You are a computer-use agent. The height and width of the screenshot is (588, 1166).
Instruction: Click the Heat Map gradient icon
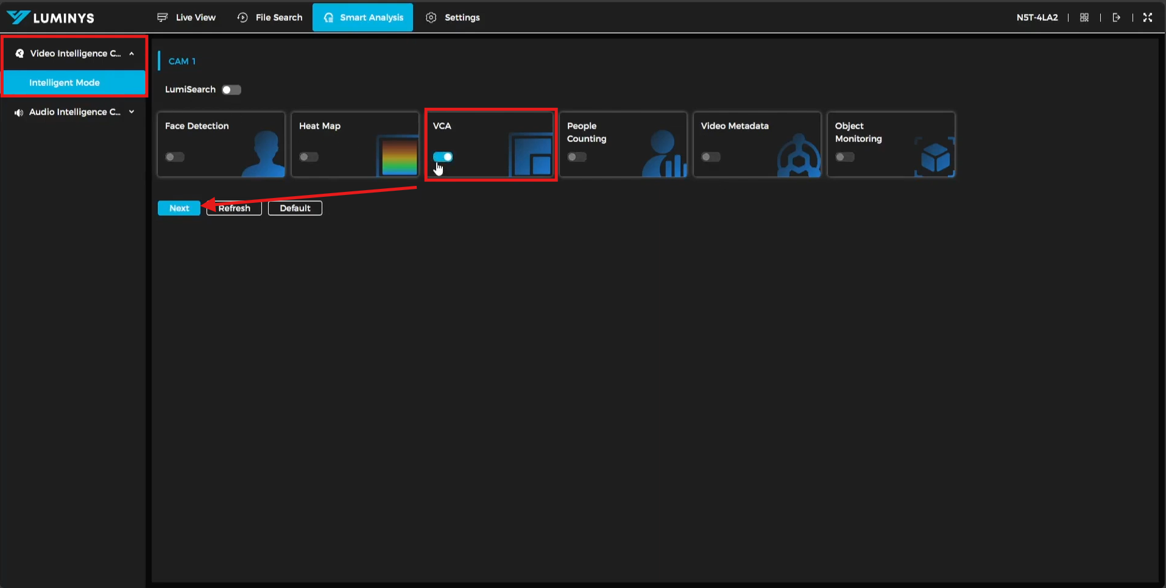point(399,156)
